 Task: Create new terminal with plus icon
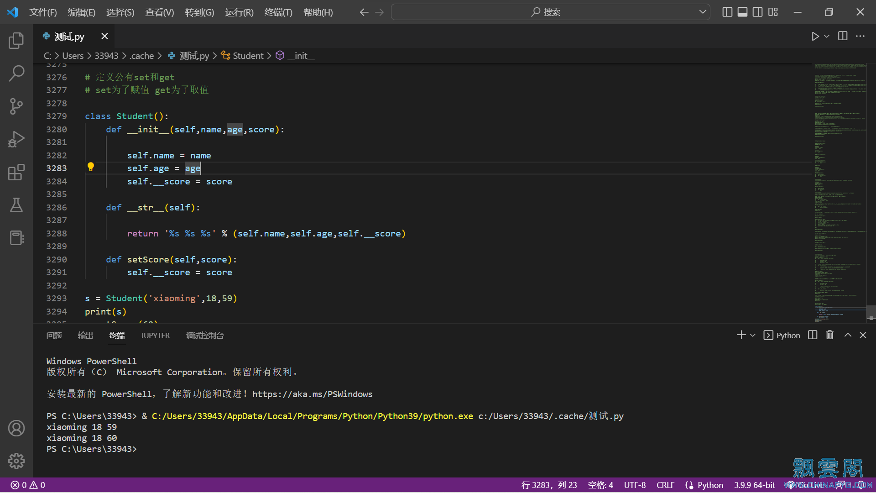coord(741,335)
